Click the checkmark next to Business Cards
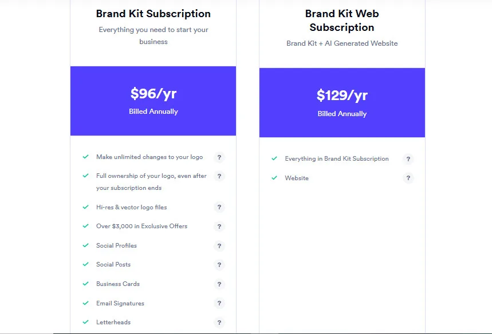492x334 pixels. click(86, 284)
